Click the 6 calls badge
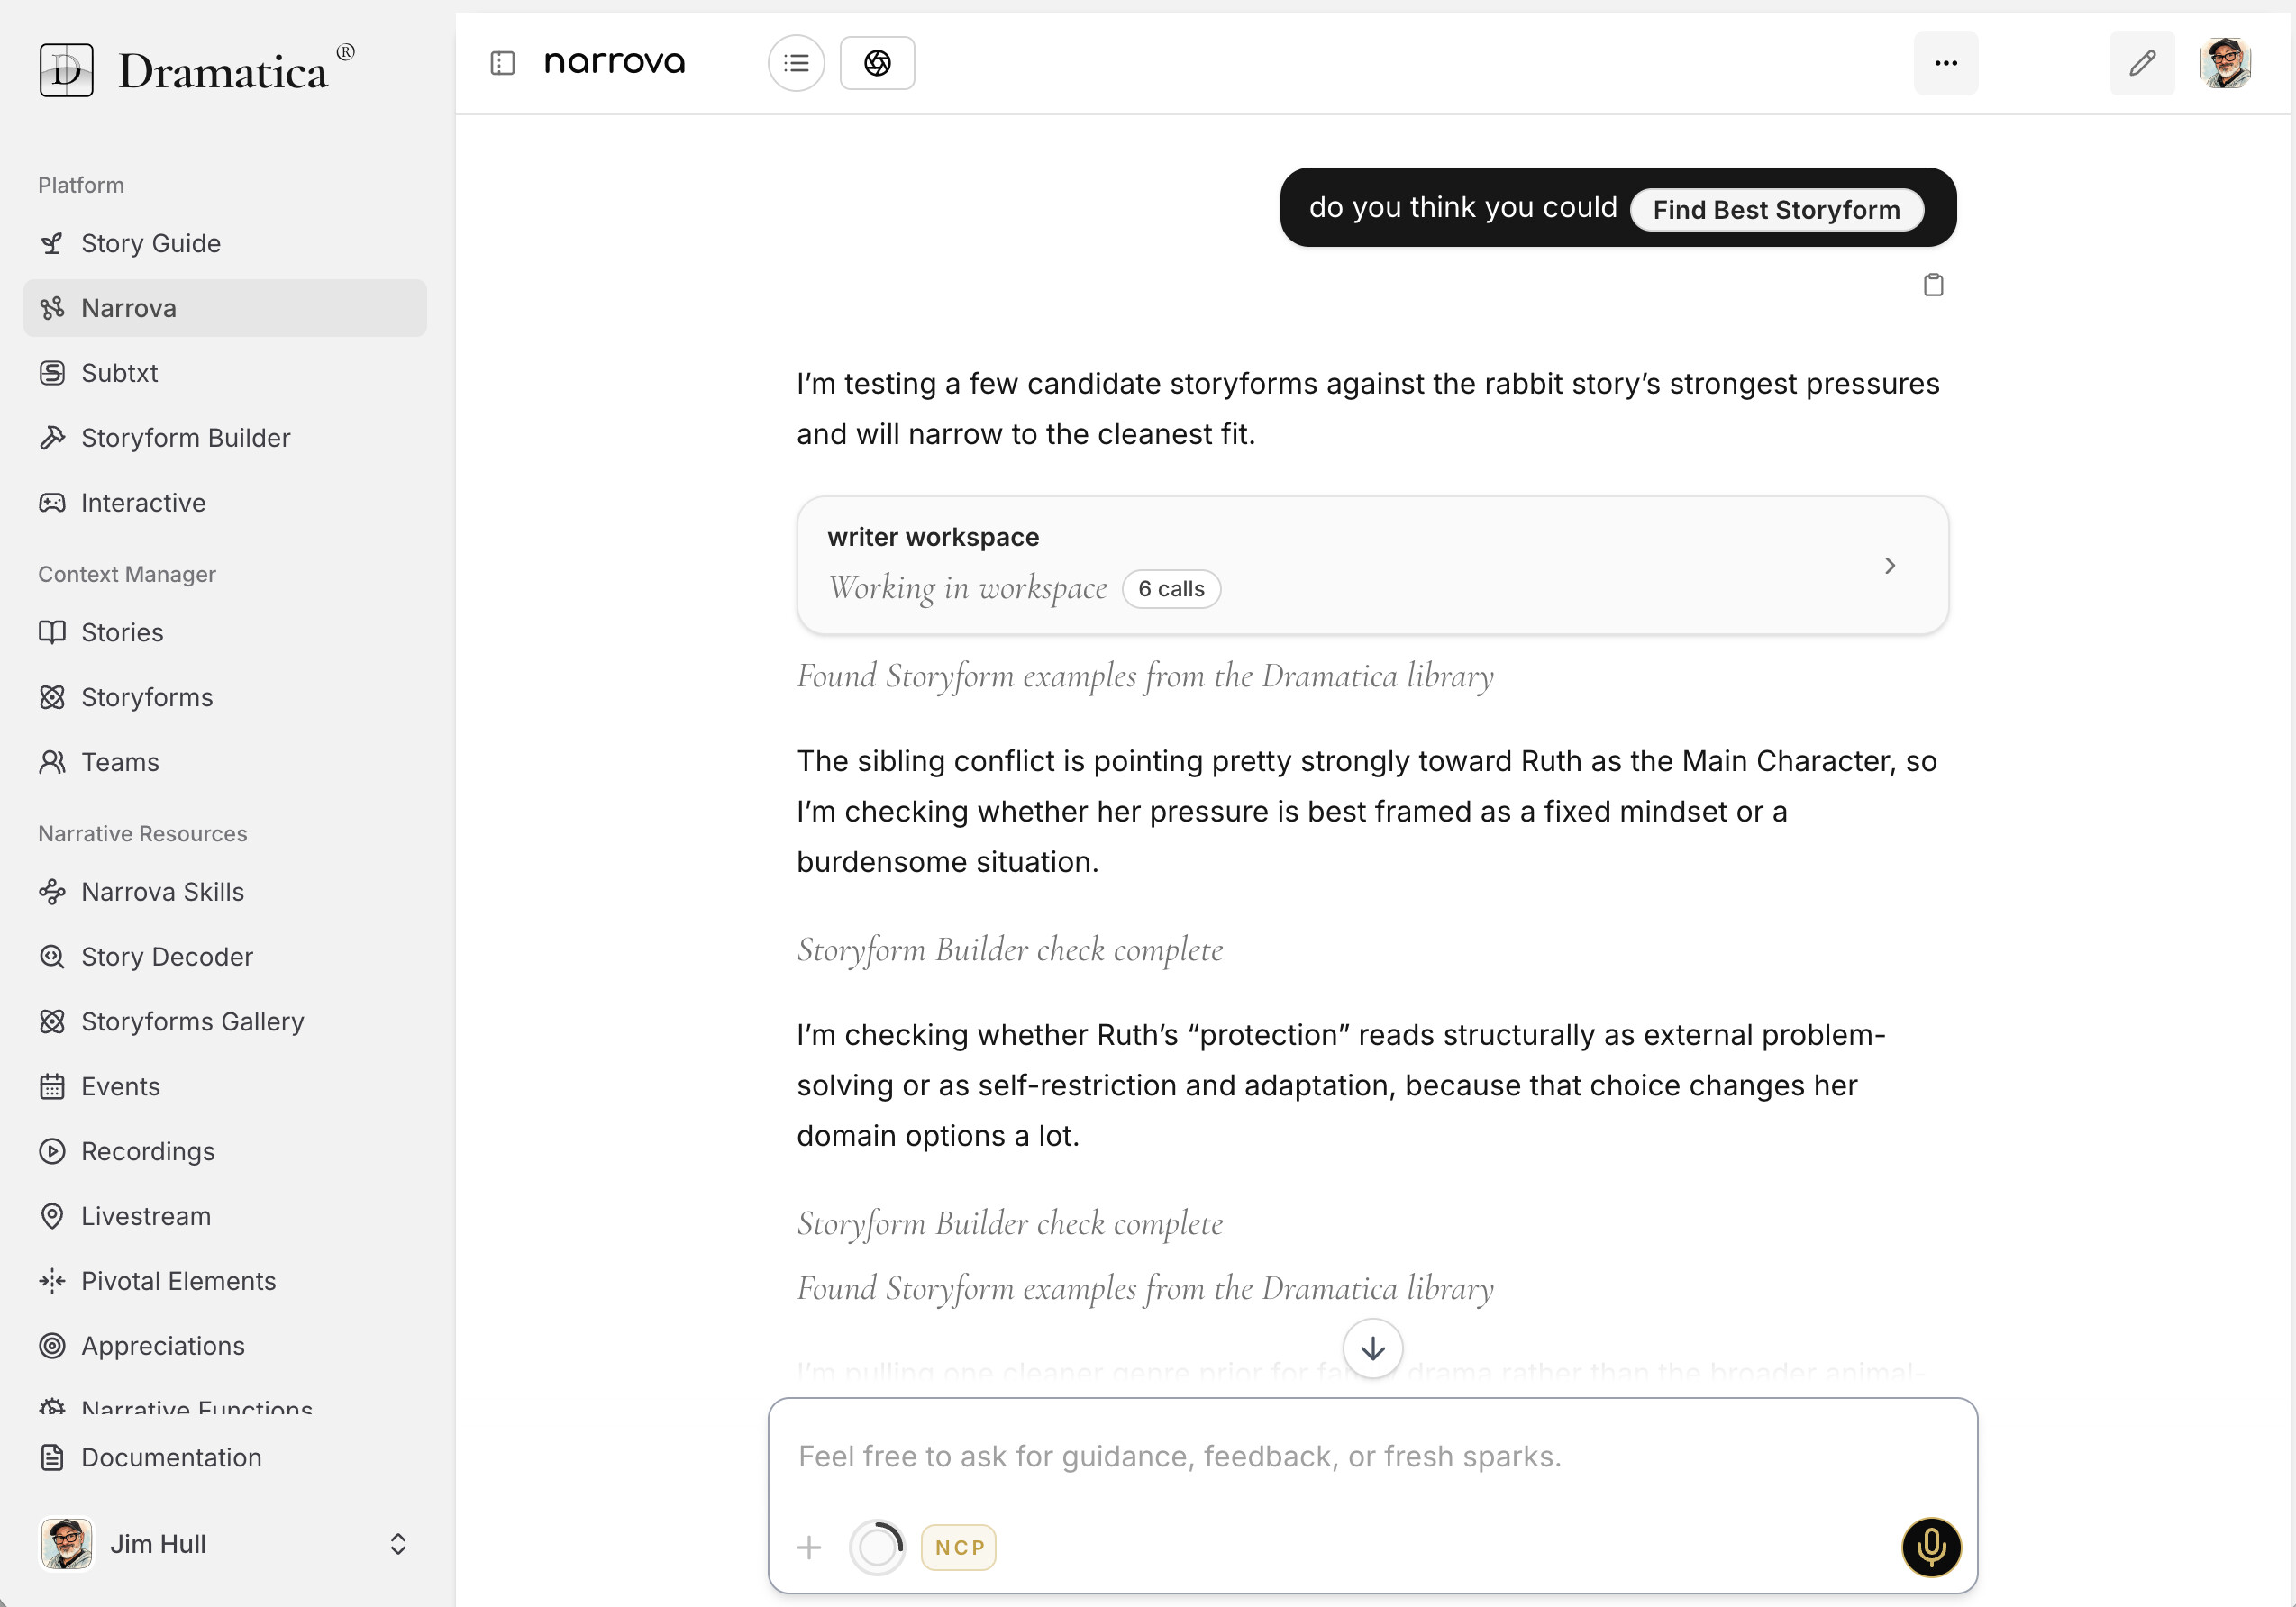Image resolution: width=2296 pixels, height=1607 pixels. tap(1171, 588)
